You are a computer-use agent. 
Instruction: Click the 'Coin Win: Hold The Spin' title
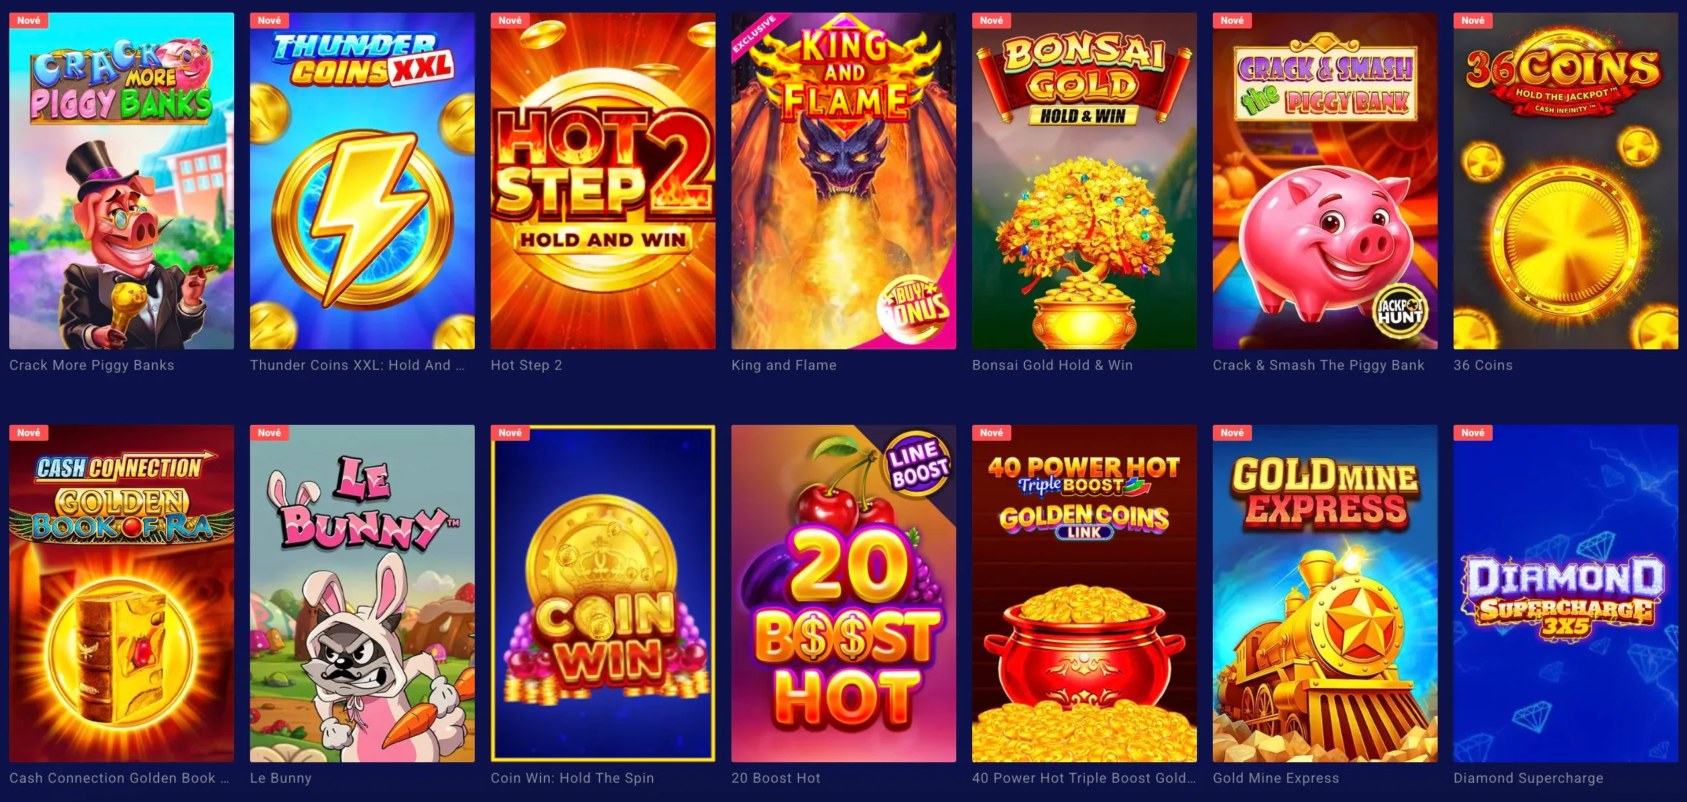[572, 778]
